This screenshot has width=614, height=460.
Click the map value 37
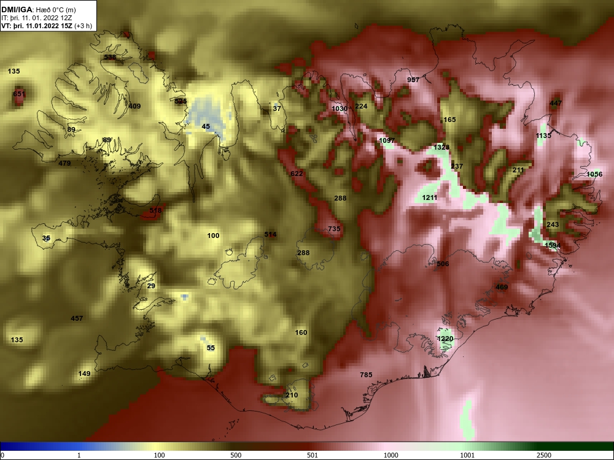(x=277, y=109)
